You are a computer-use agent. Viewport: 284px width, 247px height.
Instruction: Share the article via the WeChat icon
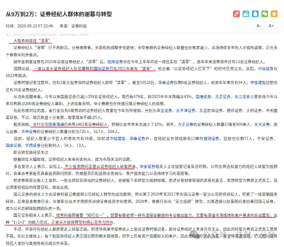tap(264, 14)
